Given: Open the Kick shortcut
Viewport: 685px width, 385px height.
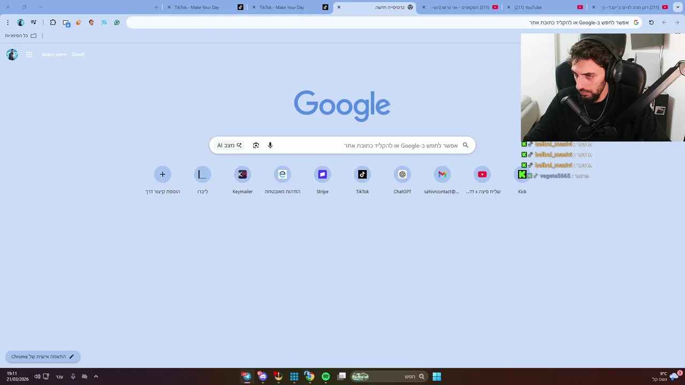Looking at the screenshot, I should 522,180.
